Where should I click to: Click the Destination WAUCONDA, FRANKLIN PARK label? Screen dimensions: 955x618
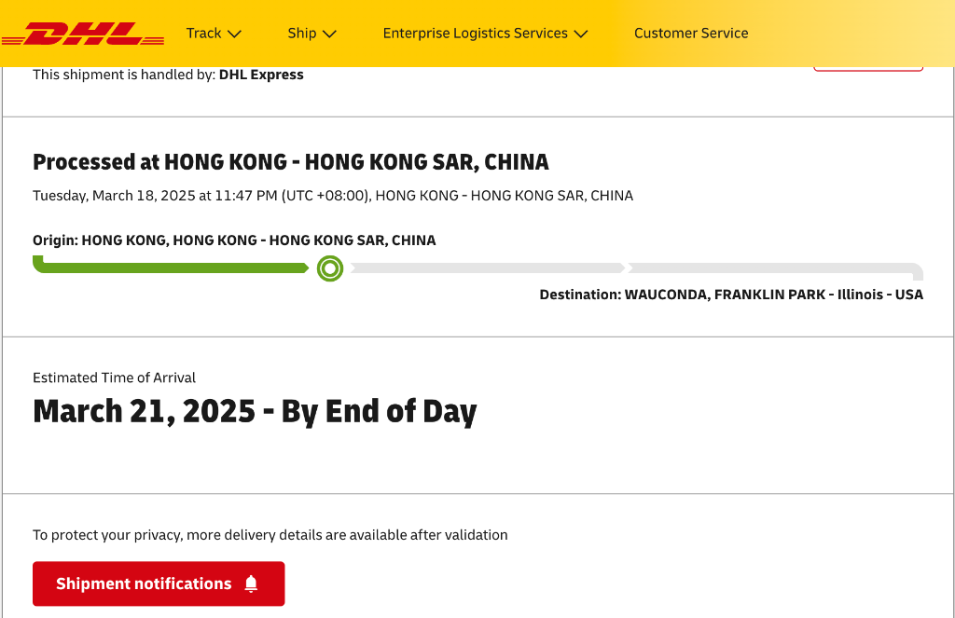pyautogui.click(x=731, y=295)
